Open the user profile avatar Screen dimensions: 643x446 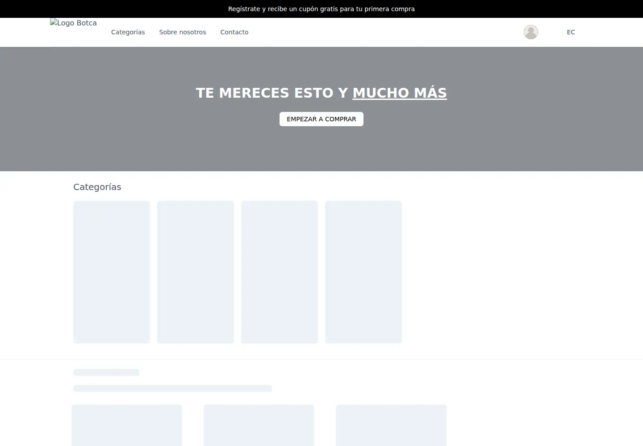point(530,32)
